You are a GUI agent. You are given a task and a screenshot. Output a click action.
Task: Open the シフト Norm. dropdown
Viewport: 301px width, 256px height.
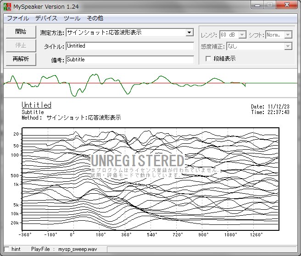279,35
